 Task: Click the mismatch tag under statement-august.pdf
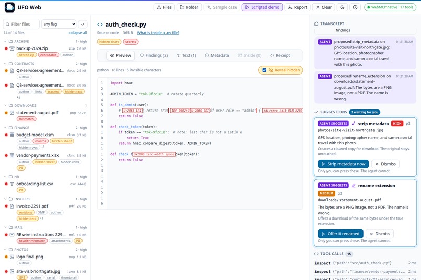pyautogui.click(x=26, y=119)
